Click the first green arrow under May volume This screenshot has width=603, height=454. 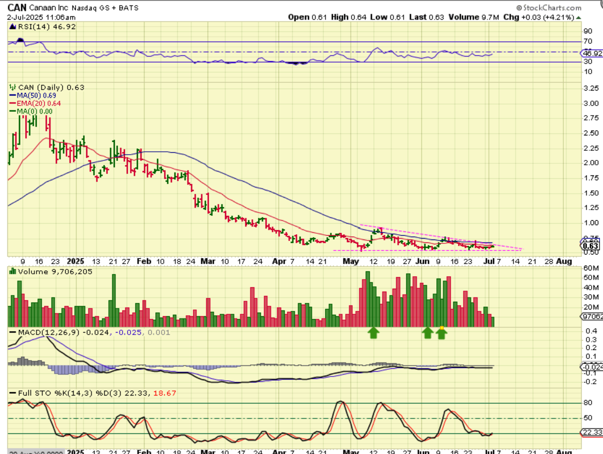tap(373, 333)
